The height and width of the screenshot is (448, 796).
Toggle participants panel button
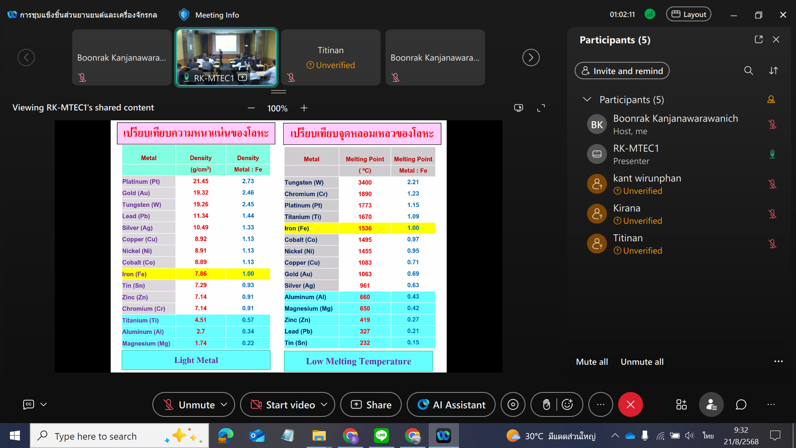(711, 404)
